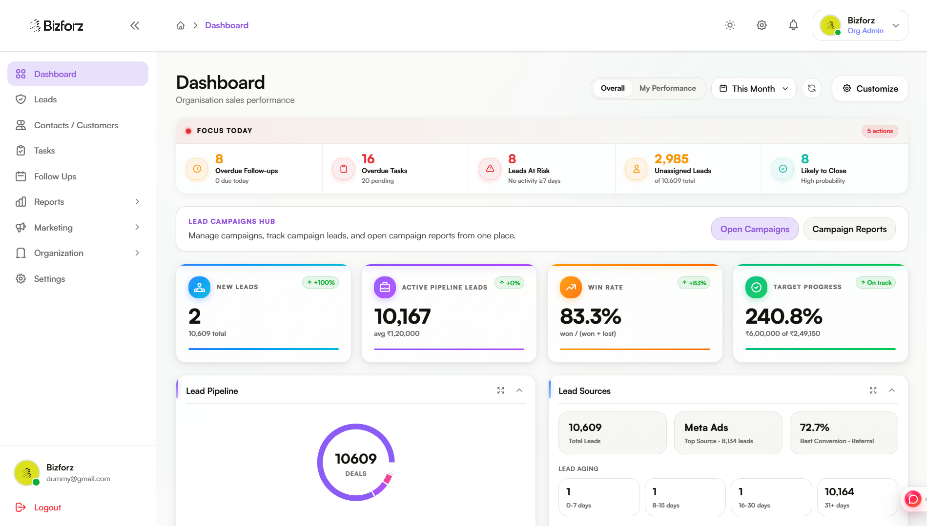Click the Unassigned Leads person icon
The width and height of the screenshot is (927, 526).
pos(637,169)
